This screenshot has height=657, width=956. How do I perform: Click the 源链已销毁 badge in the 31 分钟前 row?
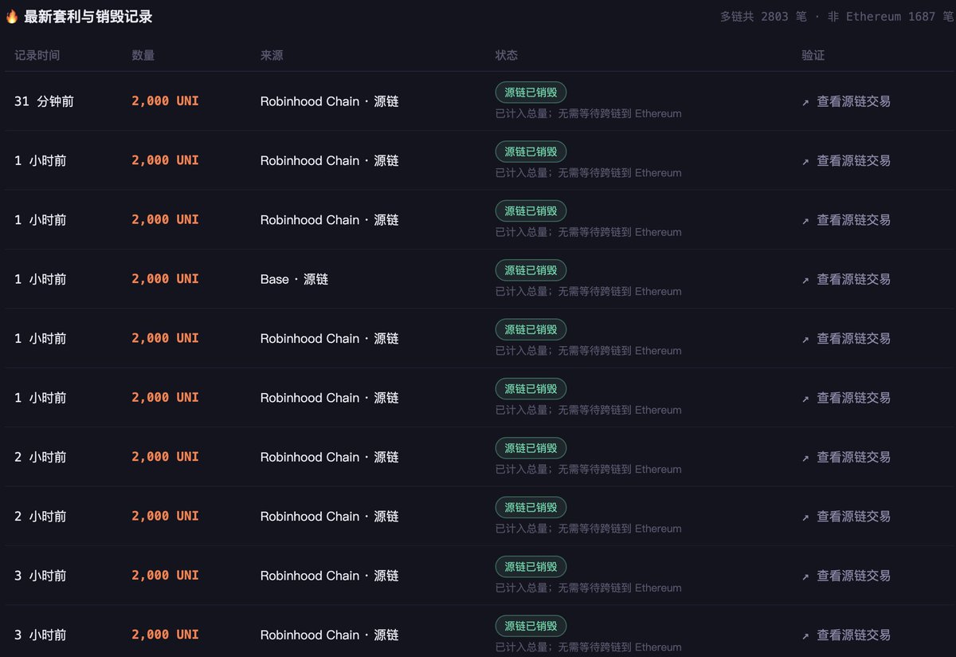point(531,92)
